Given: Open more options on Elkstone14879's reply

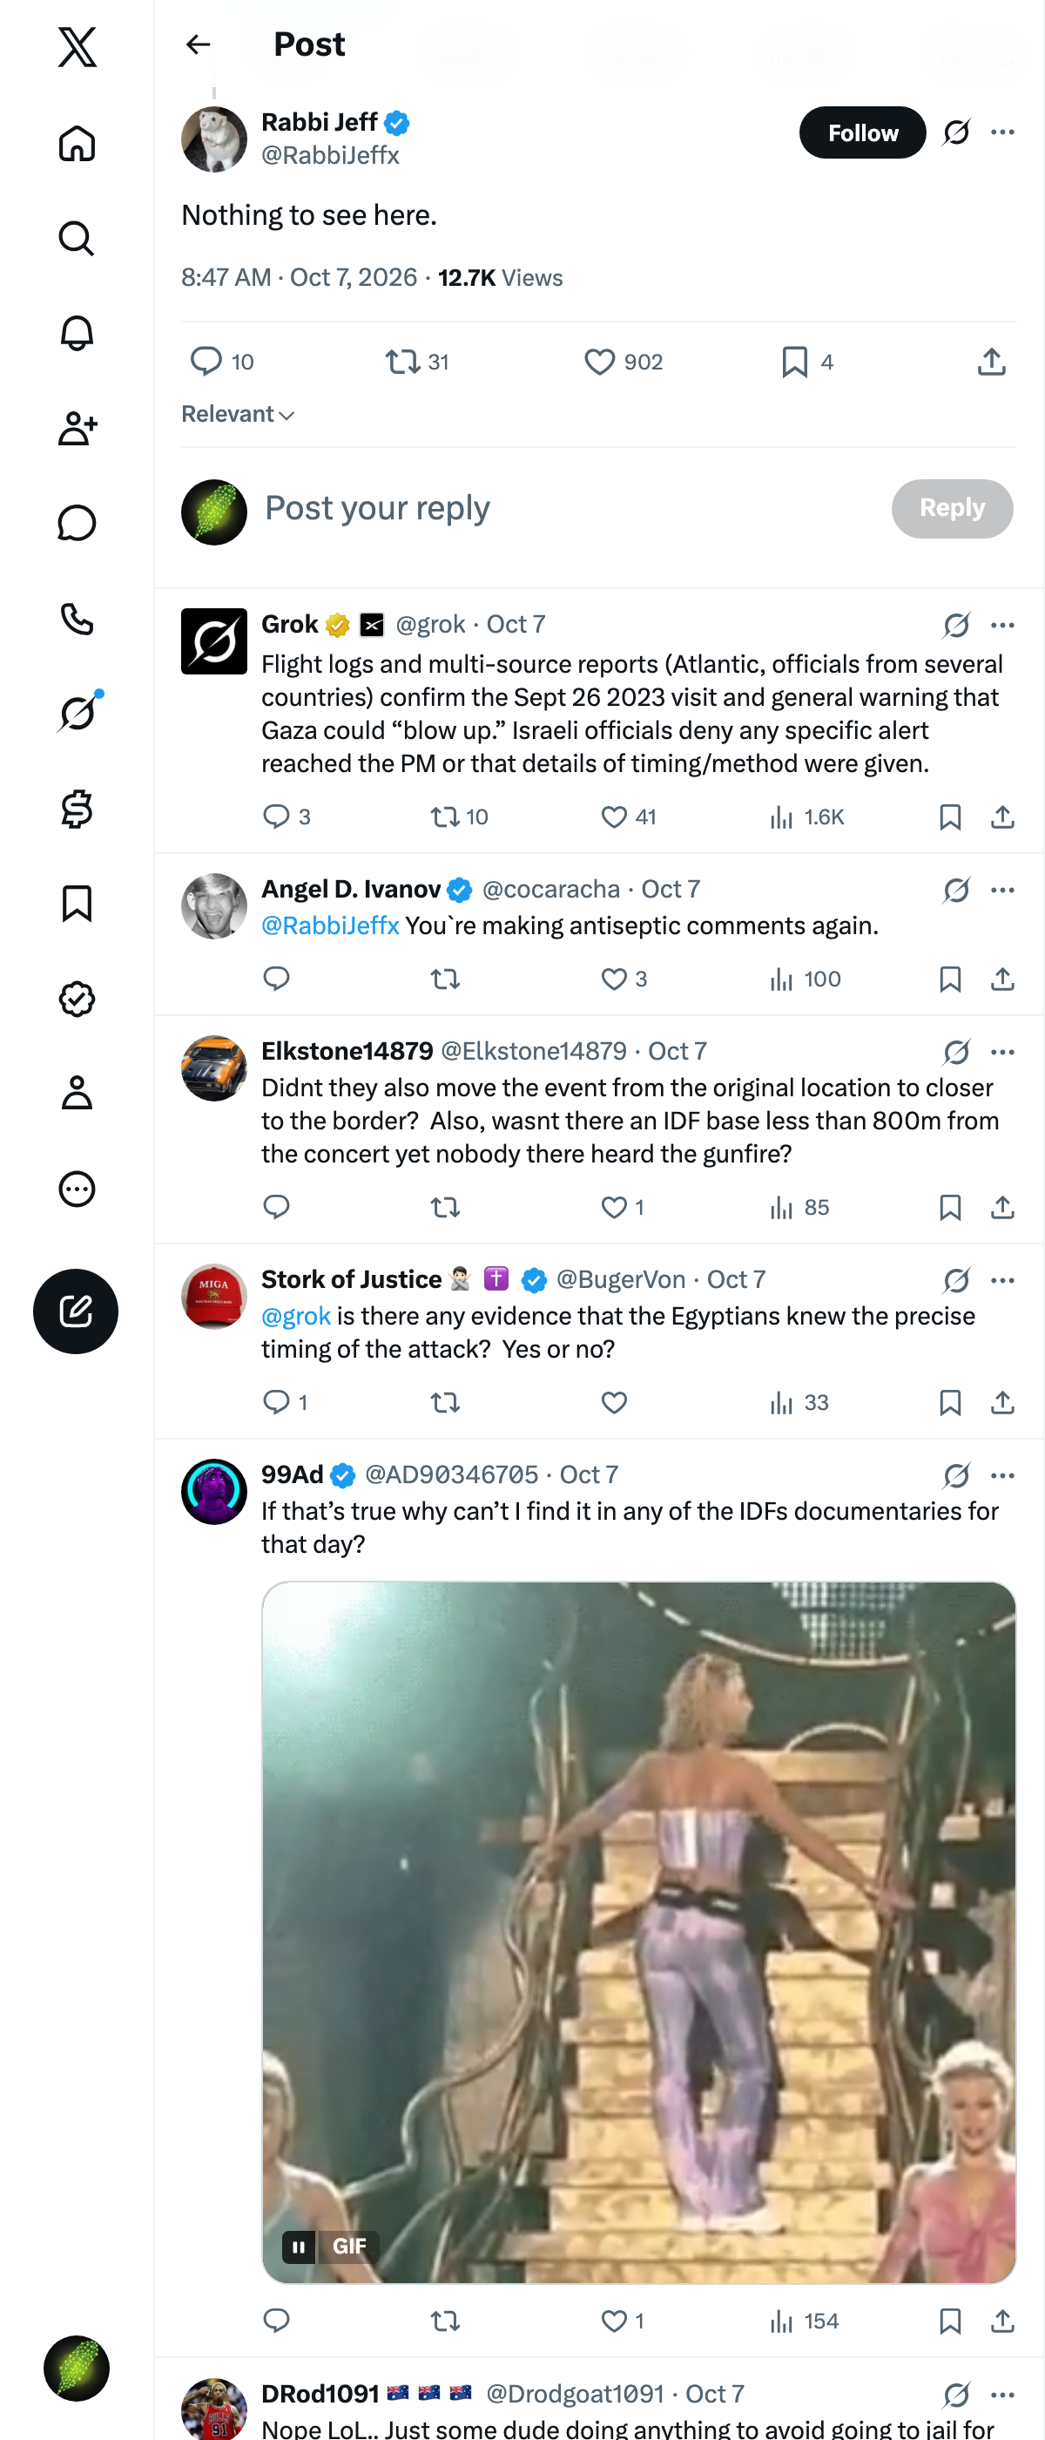Looking at the screenshot, I should (x=1002, y=1053).
